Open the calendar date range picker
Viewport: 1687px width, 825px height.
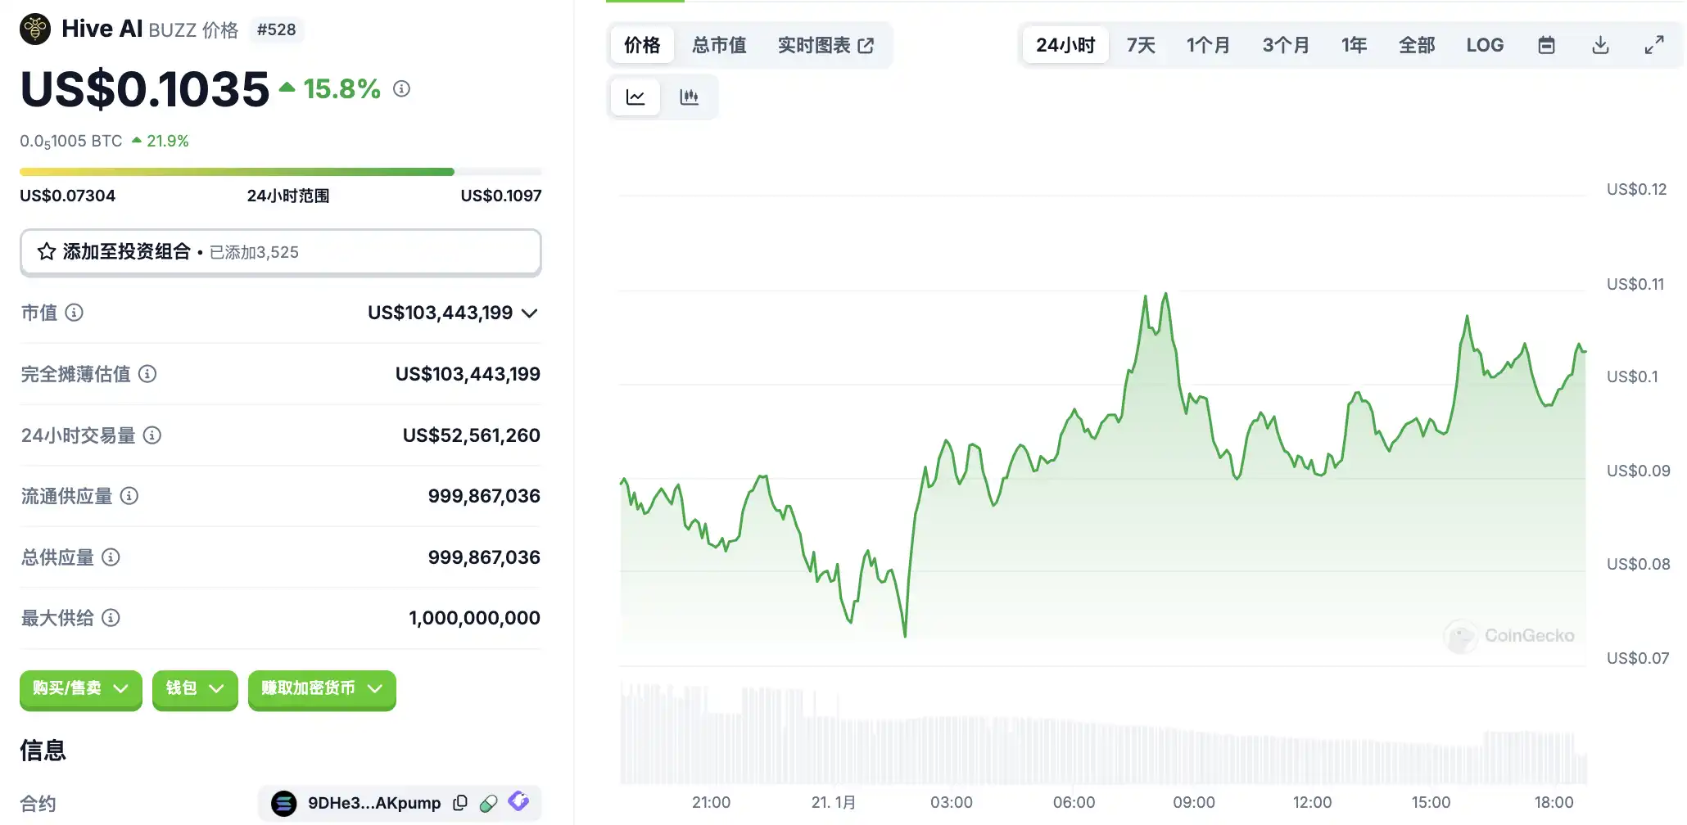click(1545, 45)
